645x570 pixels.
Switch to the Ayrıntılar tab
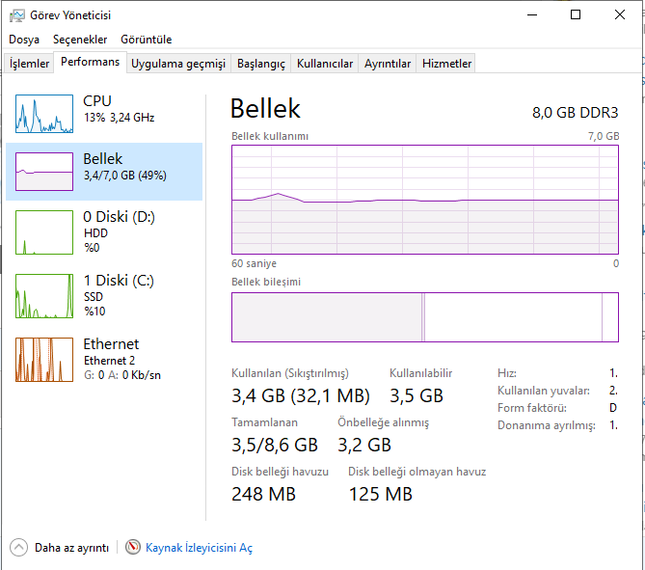[x=388, y=64]
